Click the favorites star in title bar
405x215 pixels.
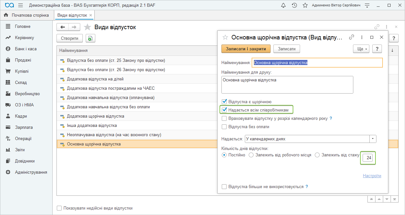[x=305, y=5]
